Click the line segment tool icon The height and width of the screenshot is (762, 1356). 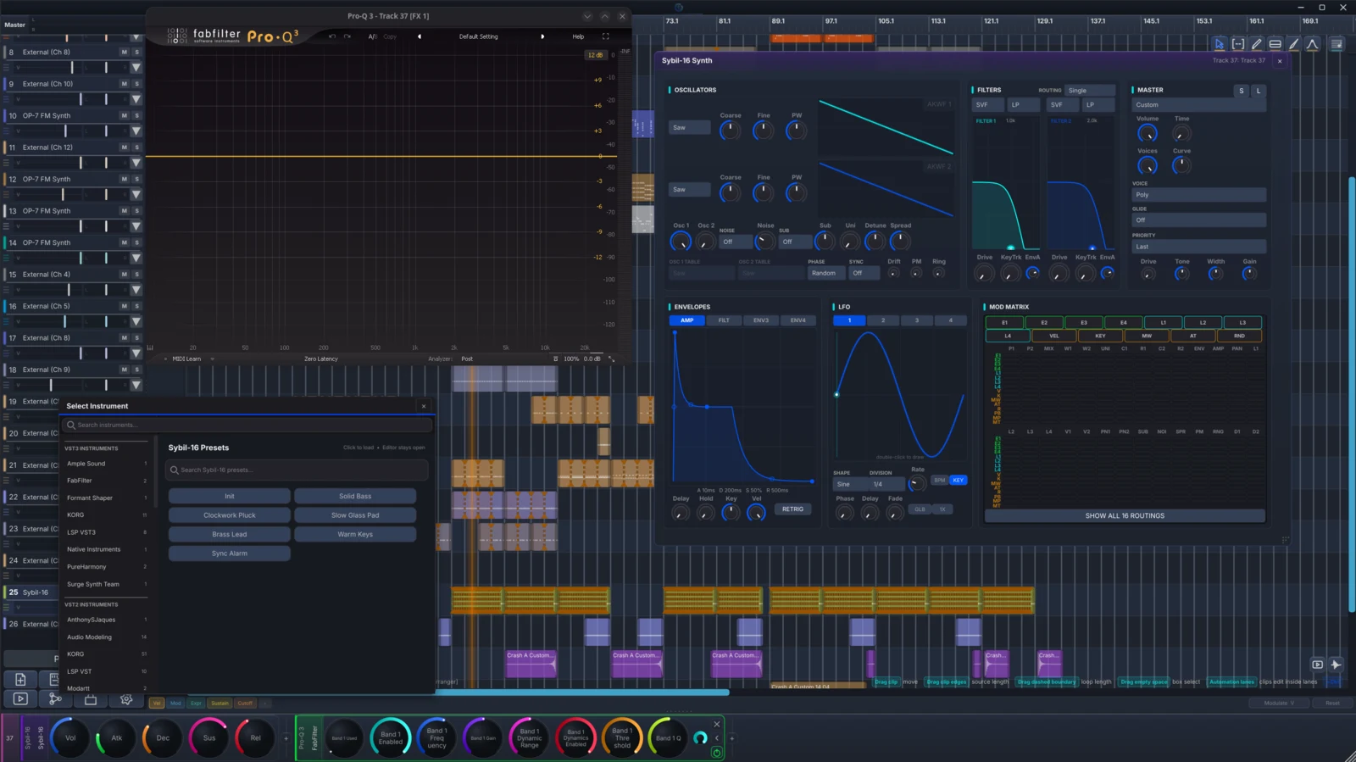tap(1293, 44)
